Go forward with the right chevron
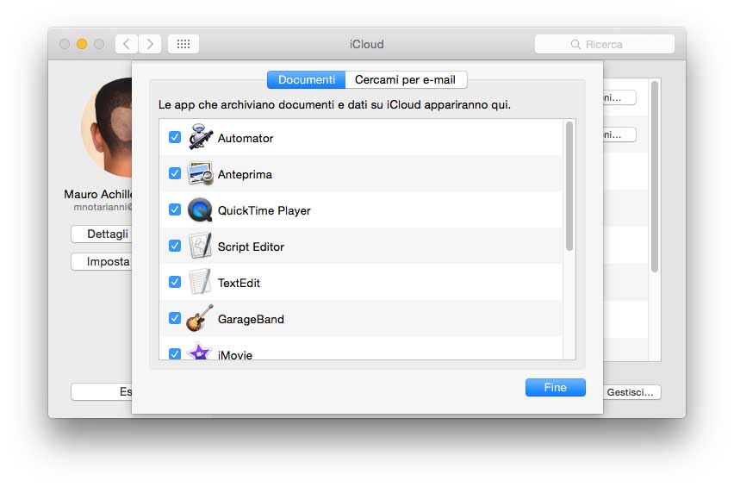Image resolution: width=734 pixels, height=487 pixels. coord(150,44)
